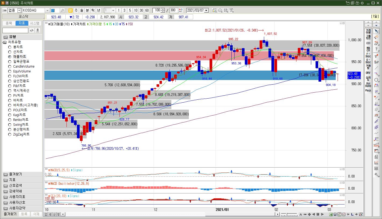The width and height of the screenshot is (382, 219).
Task: Select the 분 minute period button
Action: [87, 11]
